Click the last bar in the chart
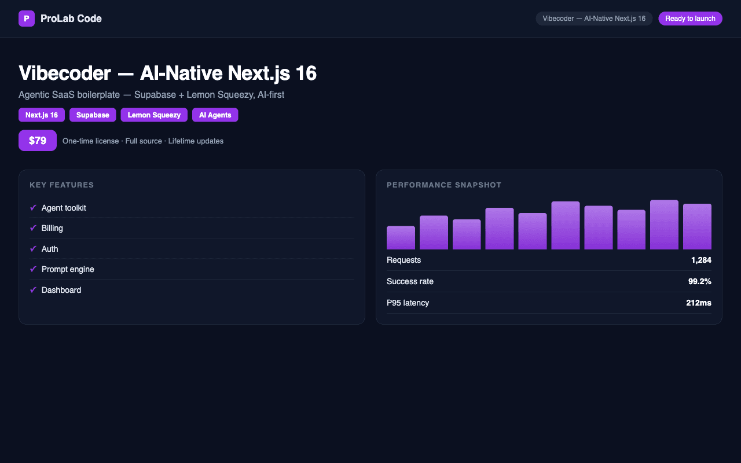741x463 pixels. coord(697,227)
